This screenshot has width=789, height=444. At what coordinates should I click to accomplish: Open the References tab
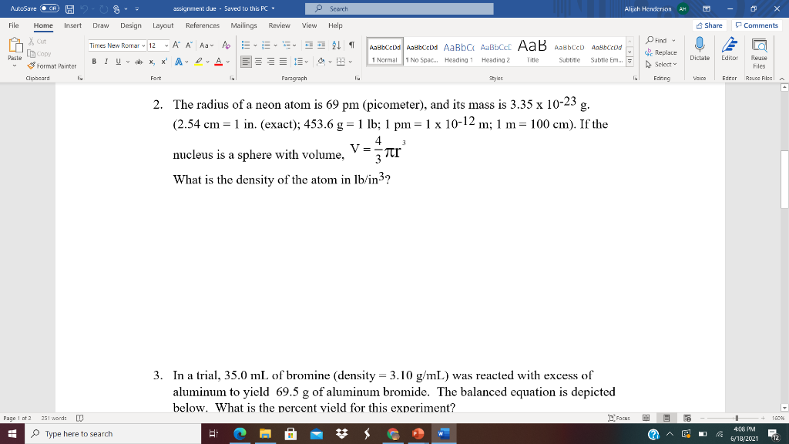[203, 25]
